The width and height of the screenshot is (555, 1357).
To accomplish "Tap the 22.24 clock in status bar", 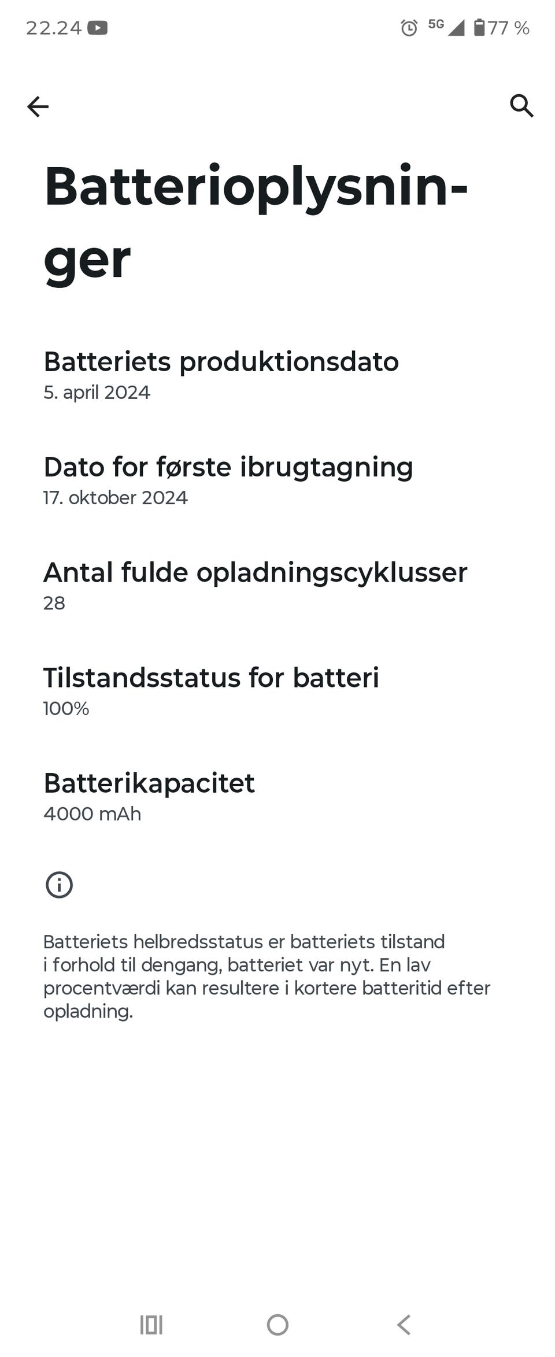I will tap(54, 28).
